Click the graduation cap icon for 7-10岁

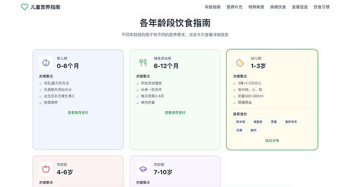[x=143, y=169]
